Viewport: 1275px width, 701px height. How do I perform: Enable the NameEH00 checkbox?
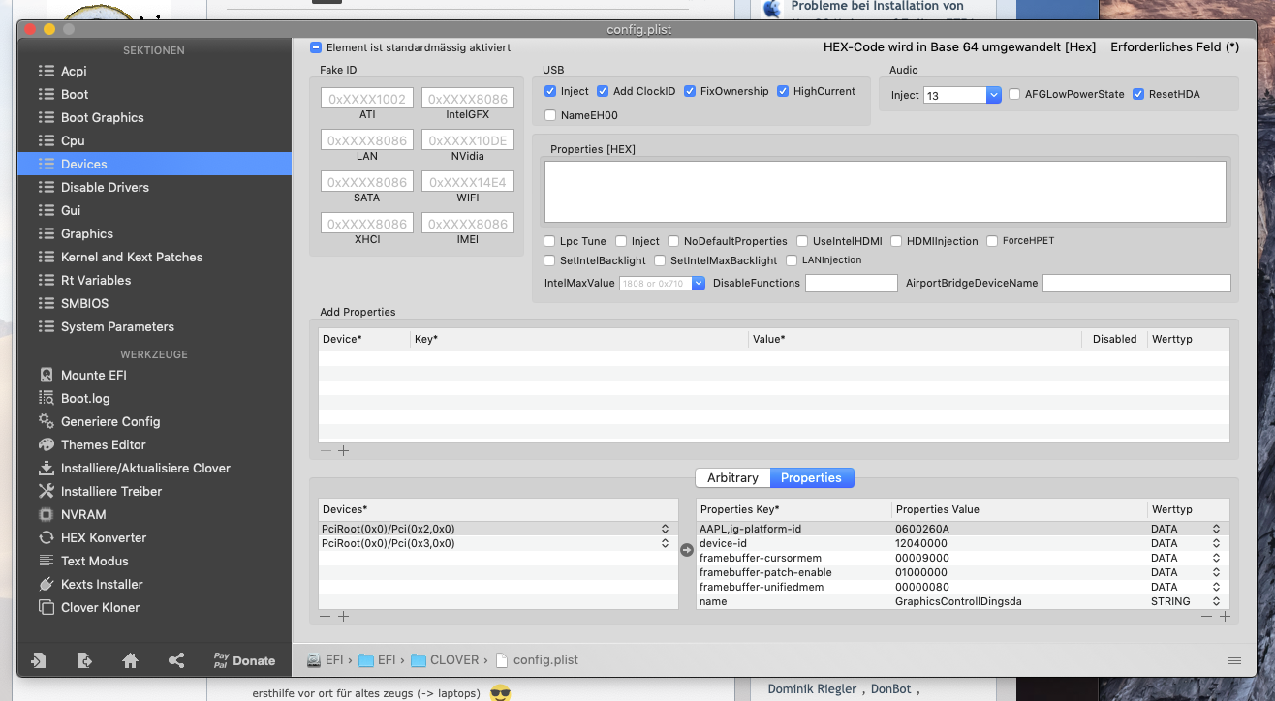[x=550, y=115]
